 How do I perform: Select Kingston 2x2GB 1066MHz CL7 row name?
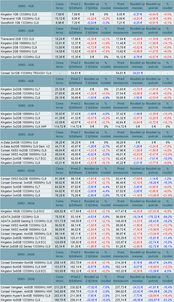(20, 89)
